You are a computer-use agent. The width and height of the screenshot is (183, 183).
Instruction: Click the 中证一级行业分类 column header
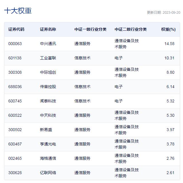click(90, 29)
